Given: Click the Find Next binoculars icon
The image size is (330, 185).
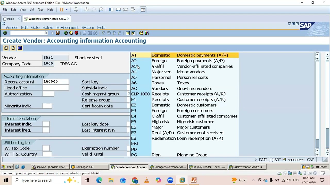Looking at the screenshot, I should [95, 33].
